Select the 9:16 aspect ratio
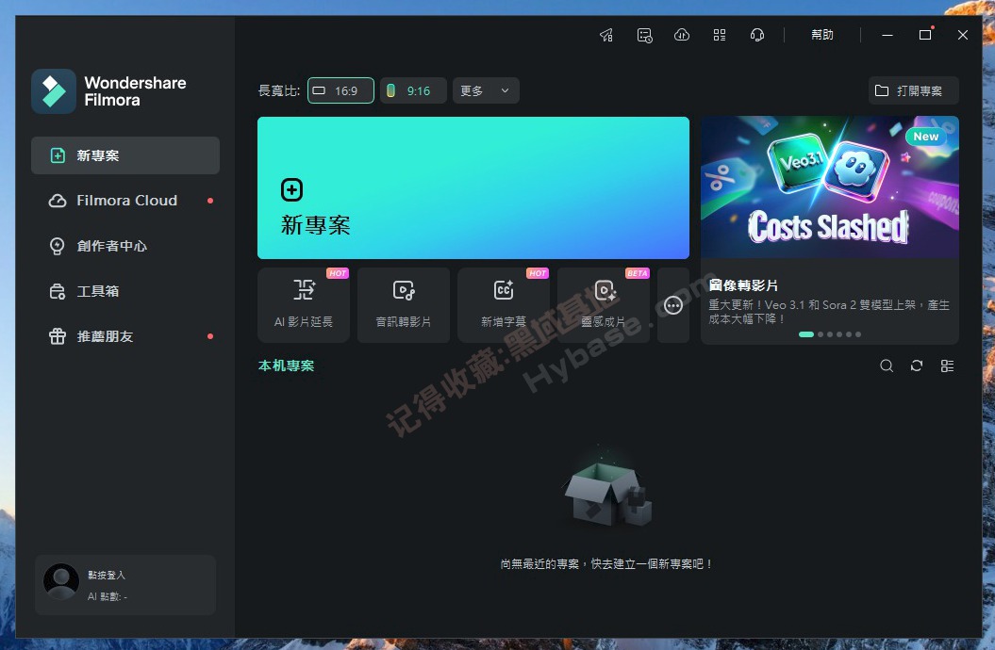995x650 pixels. point(413,90)
